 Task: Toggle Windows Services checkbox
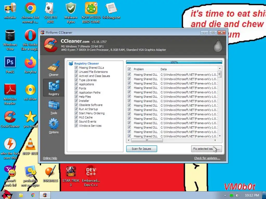click(76, 126)
